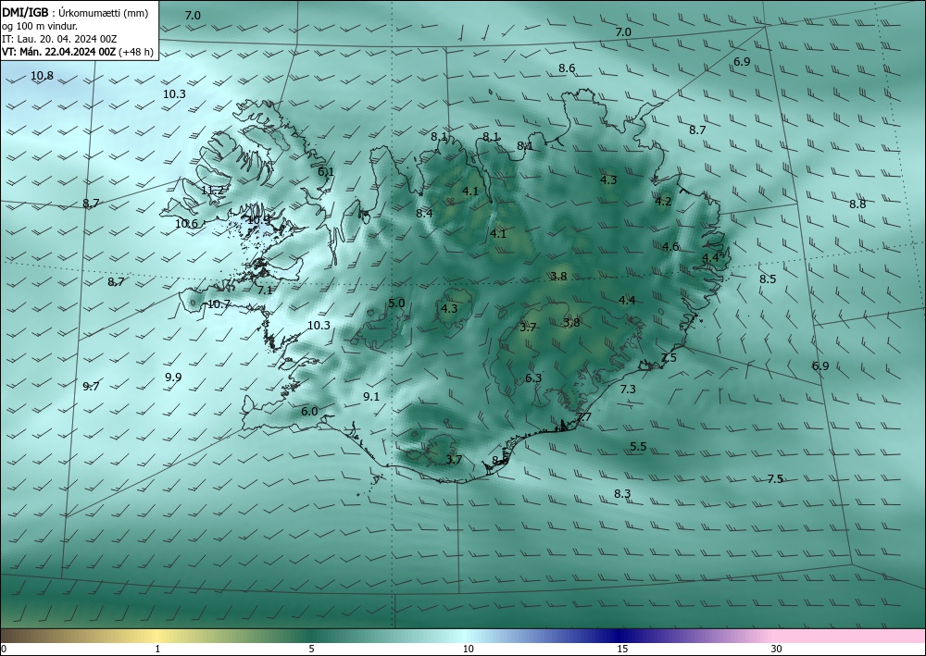Click the 5 tick label on the color scale
The height and width of the screenshot is (656, 926).
[x=311, y=649]
